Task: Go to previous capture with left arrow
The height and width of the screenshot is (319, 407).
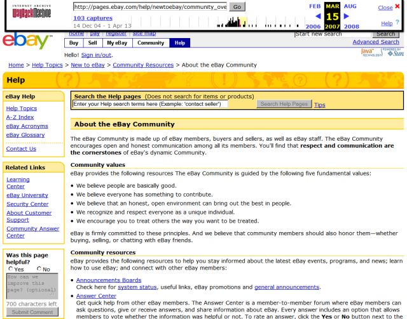Action: (x=318, y=16)
